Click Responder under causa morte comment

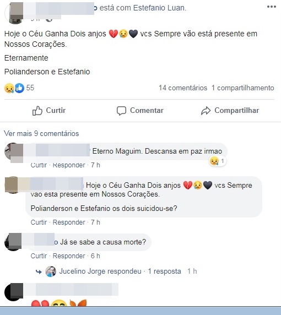(x=69, y=256)
